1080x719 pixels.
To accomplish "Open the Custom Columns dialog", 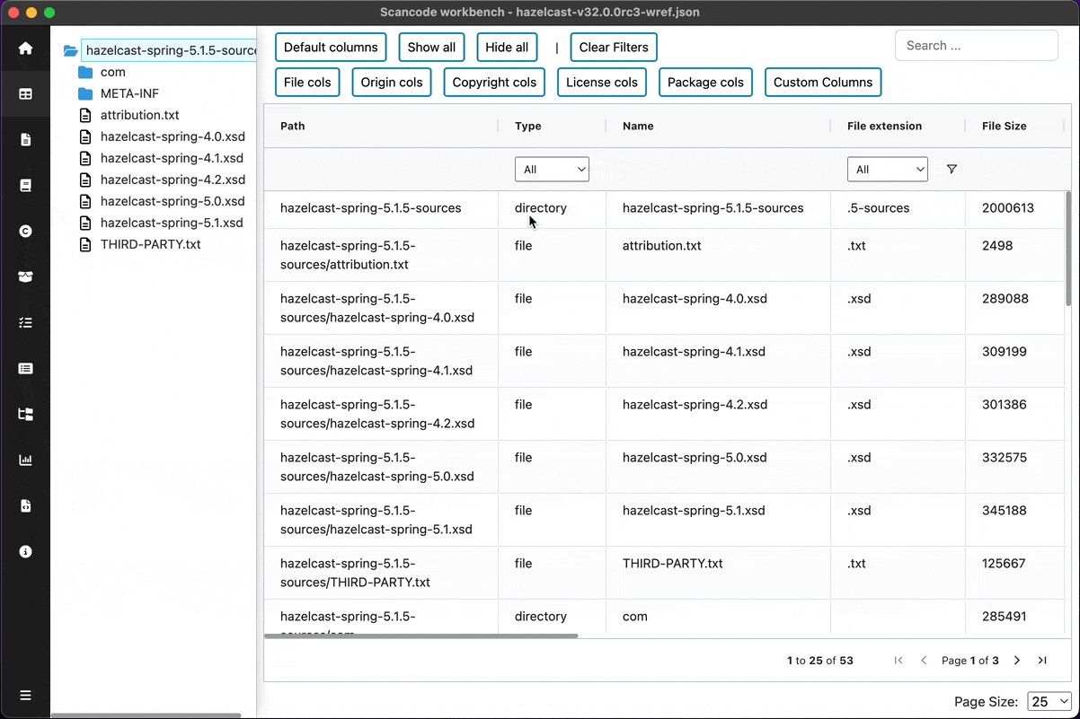I will (823, 82).
